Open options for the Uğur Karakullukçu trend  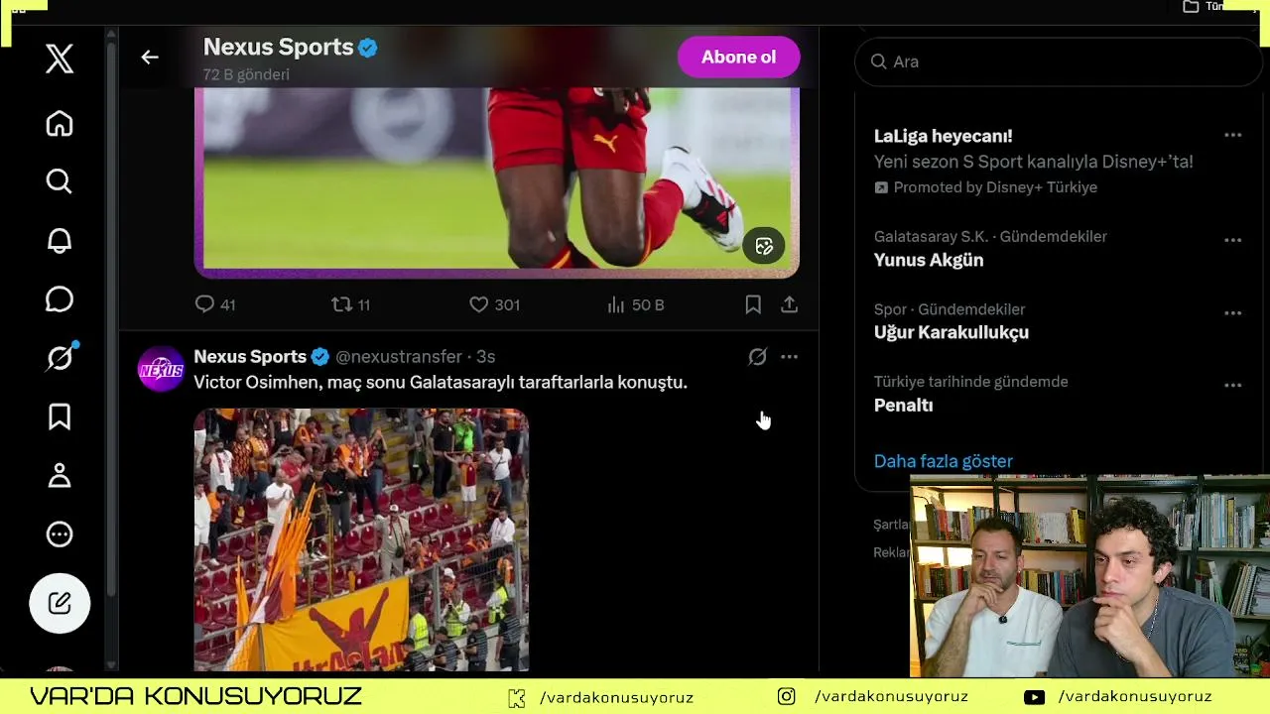pyautogui.click(x=1232, y=313)
